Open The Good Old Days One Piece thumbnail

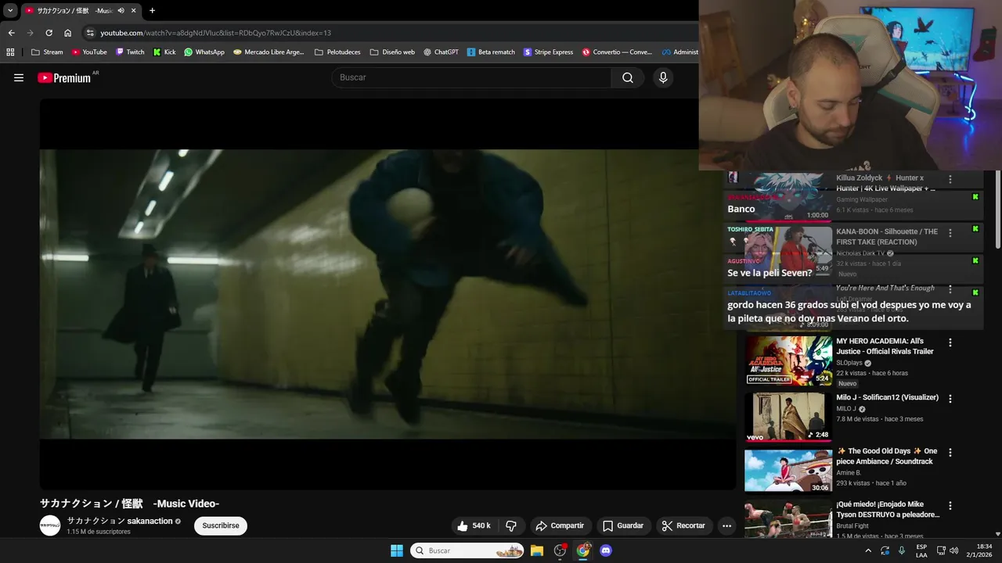click(x=788, y=471)
